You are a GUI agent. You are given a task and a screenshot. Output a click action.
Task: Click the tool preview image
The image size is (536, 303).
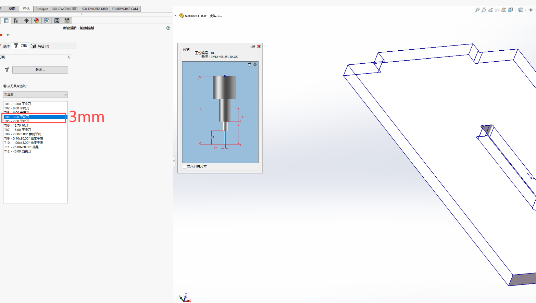coord(220,112)
